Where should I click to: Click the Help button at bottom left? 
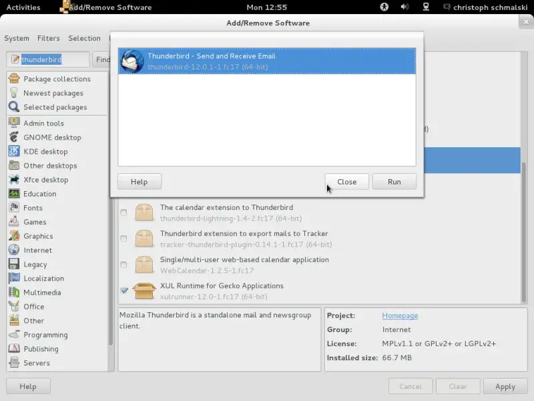coord(28,386)
